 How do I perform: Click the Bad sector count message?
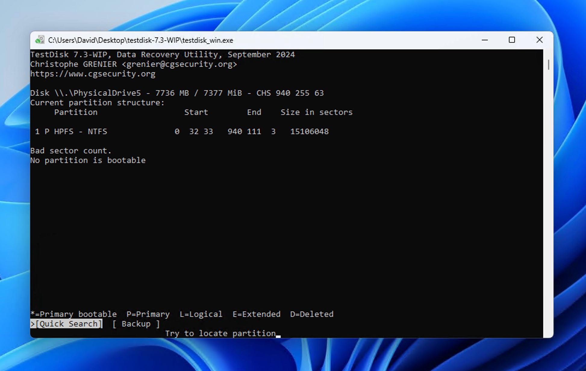click(70, 151)
